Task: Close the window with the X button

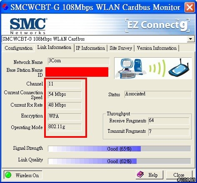Action: point(190,7)
